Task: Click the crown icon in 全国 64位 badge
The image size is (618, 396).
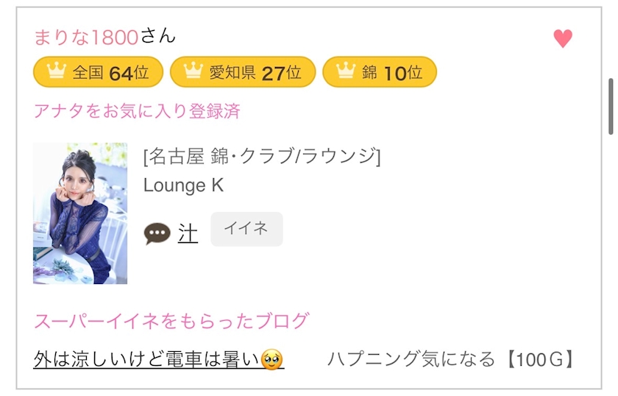Action: [x=57, y=71]
